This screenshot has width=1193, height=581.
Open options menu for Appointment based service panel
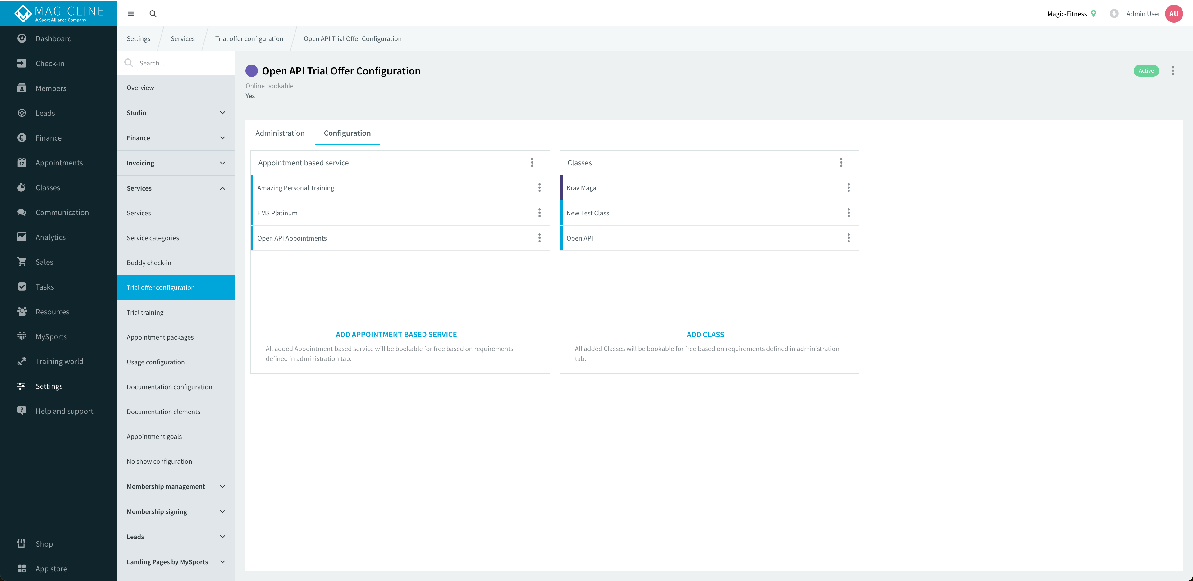[532, 162]
